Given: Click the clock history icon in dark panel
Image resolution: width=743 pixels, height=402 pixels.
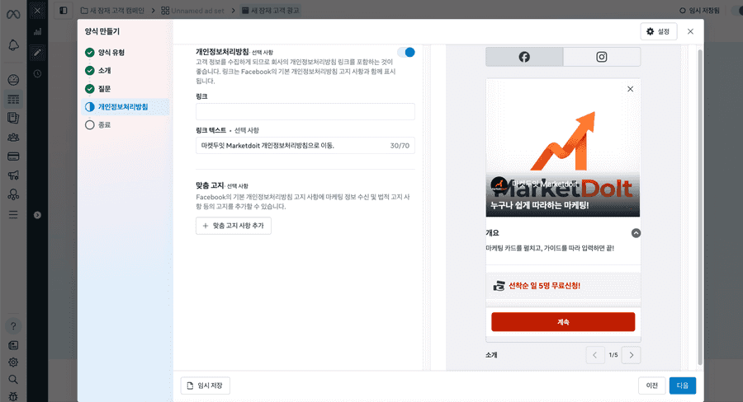Looking at the screenshot, I should click(37, 74).
